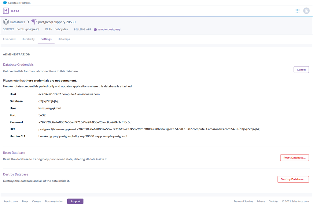
Task: Click the postgres:// URI value
Action: [149, 129]
